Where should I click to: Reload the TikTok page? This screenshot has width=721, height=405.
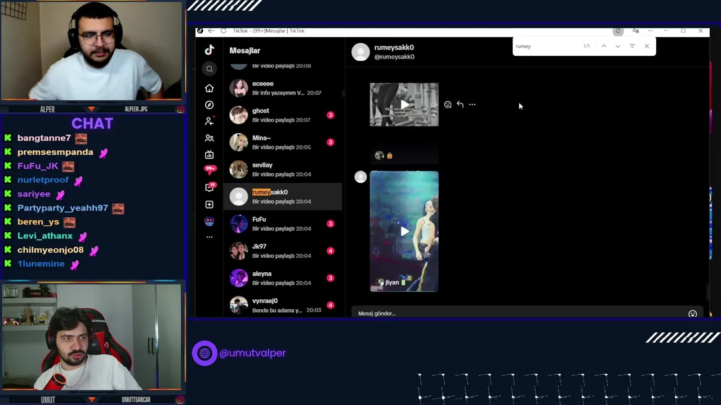pos(223,31)
